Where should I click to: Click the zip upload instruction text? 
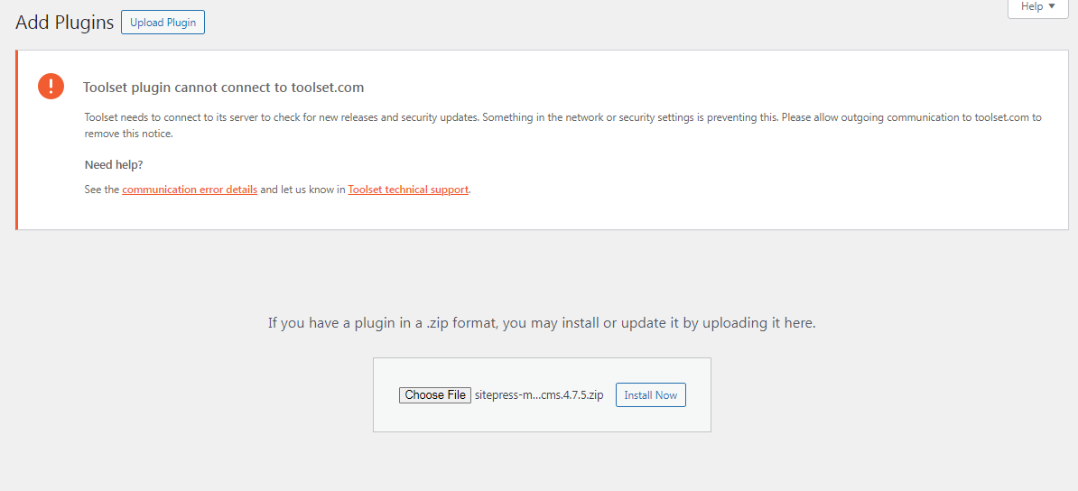(x=542, y=322)
